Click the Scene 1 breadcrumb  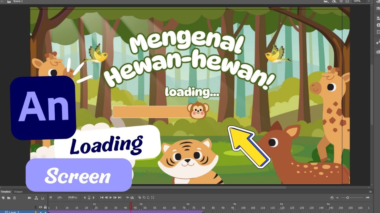[18, 1]
